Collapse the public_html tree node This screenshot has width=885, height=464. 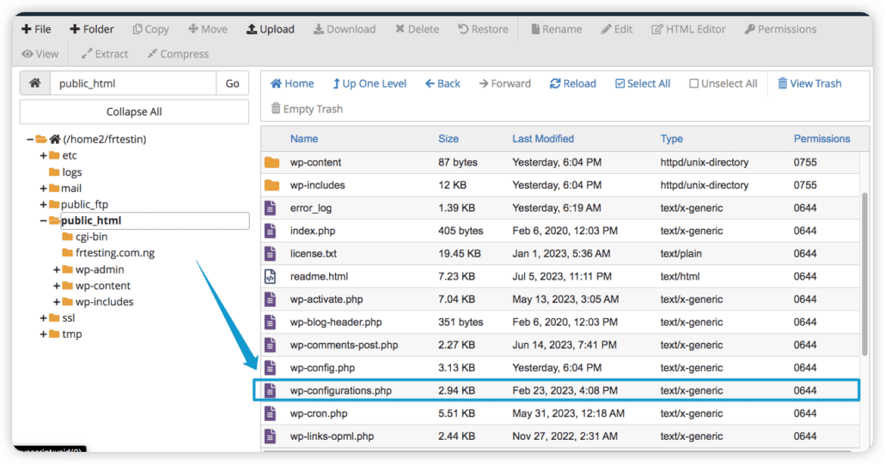point(43,220)
